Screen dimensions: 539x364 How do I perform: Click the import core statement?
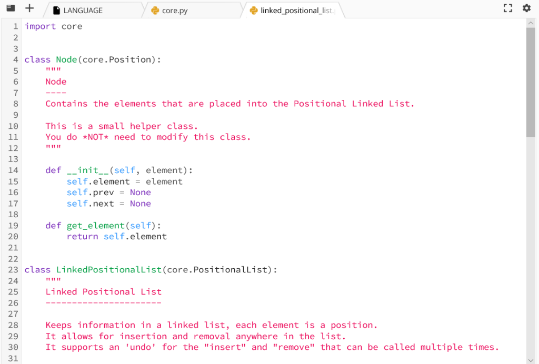(x=53, y=26)
